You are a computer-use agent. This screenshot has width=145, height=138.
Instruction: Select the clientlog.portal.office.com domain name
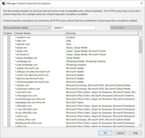28,123
